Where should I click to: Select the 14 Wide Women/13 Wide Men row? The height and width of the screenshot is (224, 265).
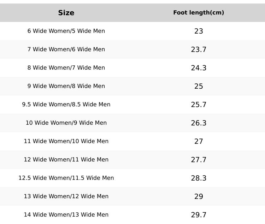[66, 215]
